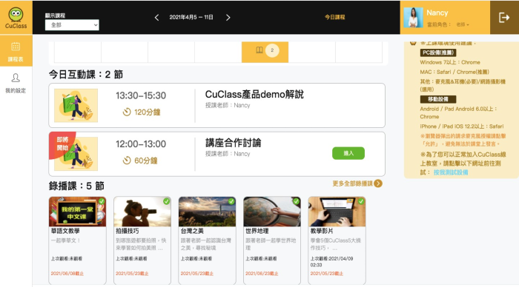Click the 華語文教學 title text
The image size is (519, 287).
coord(65,231)
